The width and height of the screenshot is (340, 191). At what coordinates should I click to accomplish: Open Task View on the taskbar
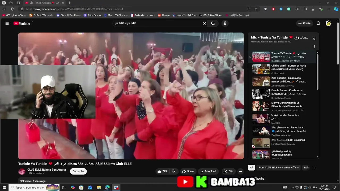click(64, 188)
